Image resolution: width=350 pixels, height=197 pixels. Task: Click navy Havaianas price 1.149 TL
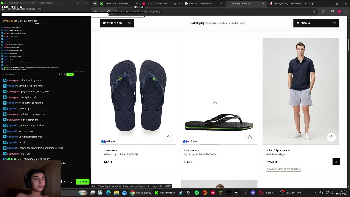[x=107, y=162]
